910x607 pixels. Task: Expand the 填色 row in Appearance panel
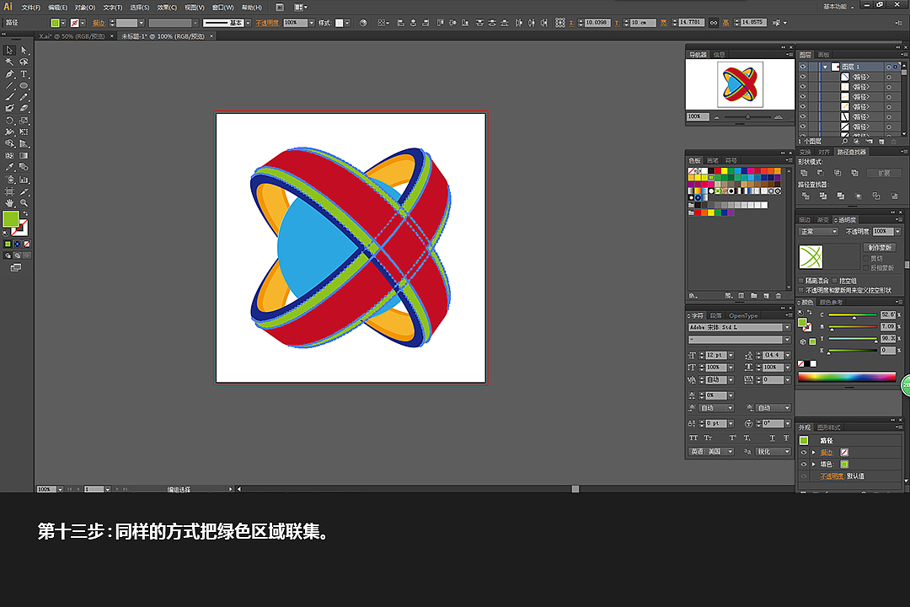(x=814, y=465)
